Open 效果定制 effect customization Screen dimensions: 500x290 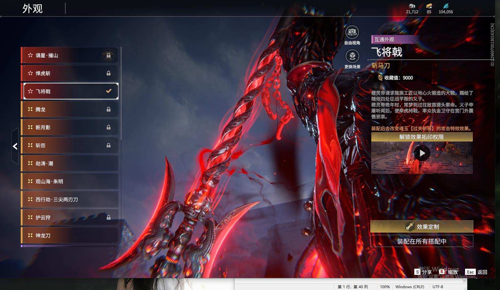point(422,227)
